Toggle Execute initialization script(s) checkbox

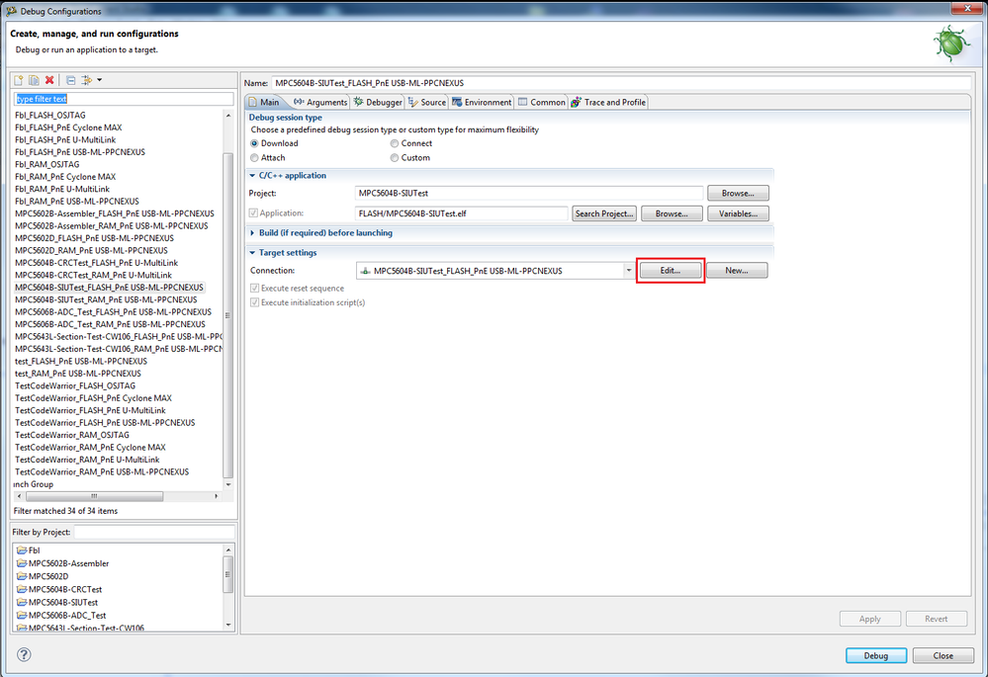coord(254,302)
